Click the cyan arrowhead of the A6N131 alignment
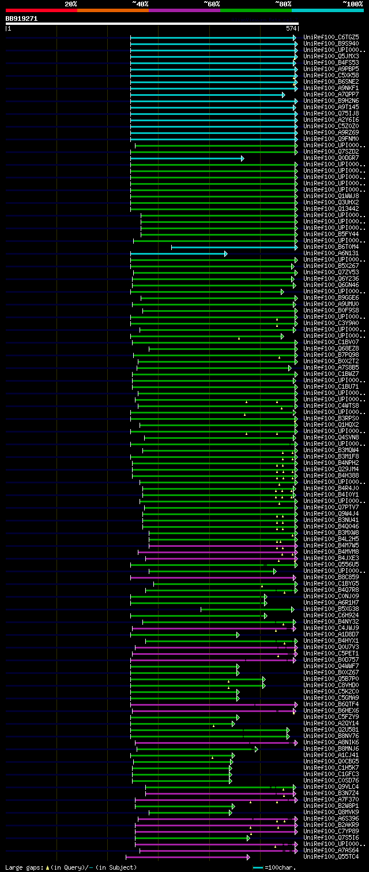The height and width of the screenshot is (872, 369). pyautogui.click(x=225, y=254)
